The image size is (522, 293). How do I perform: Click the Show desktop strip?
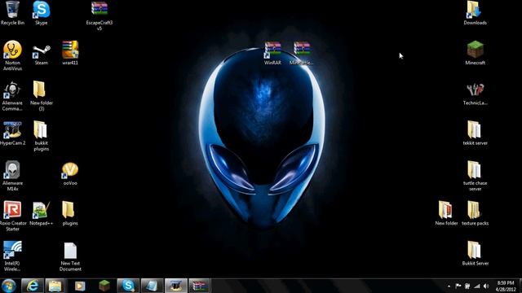520,286
